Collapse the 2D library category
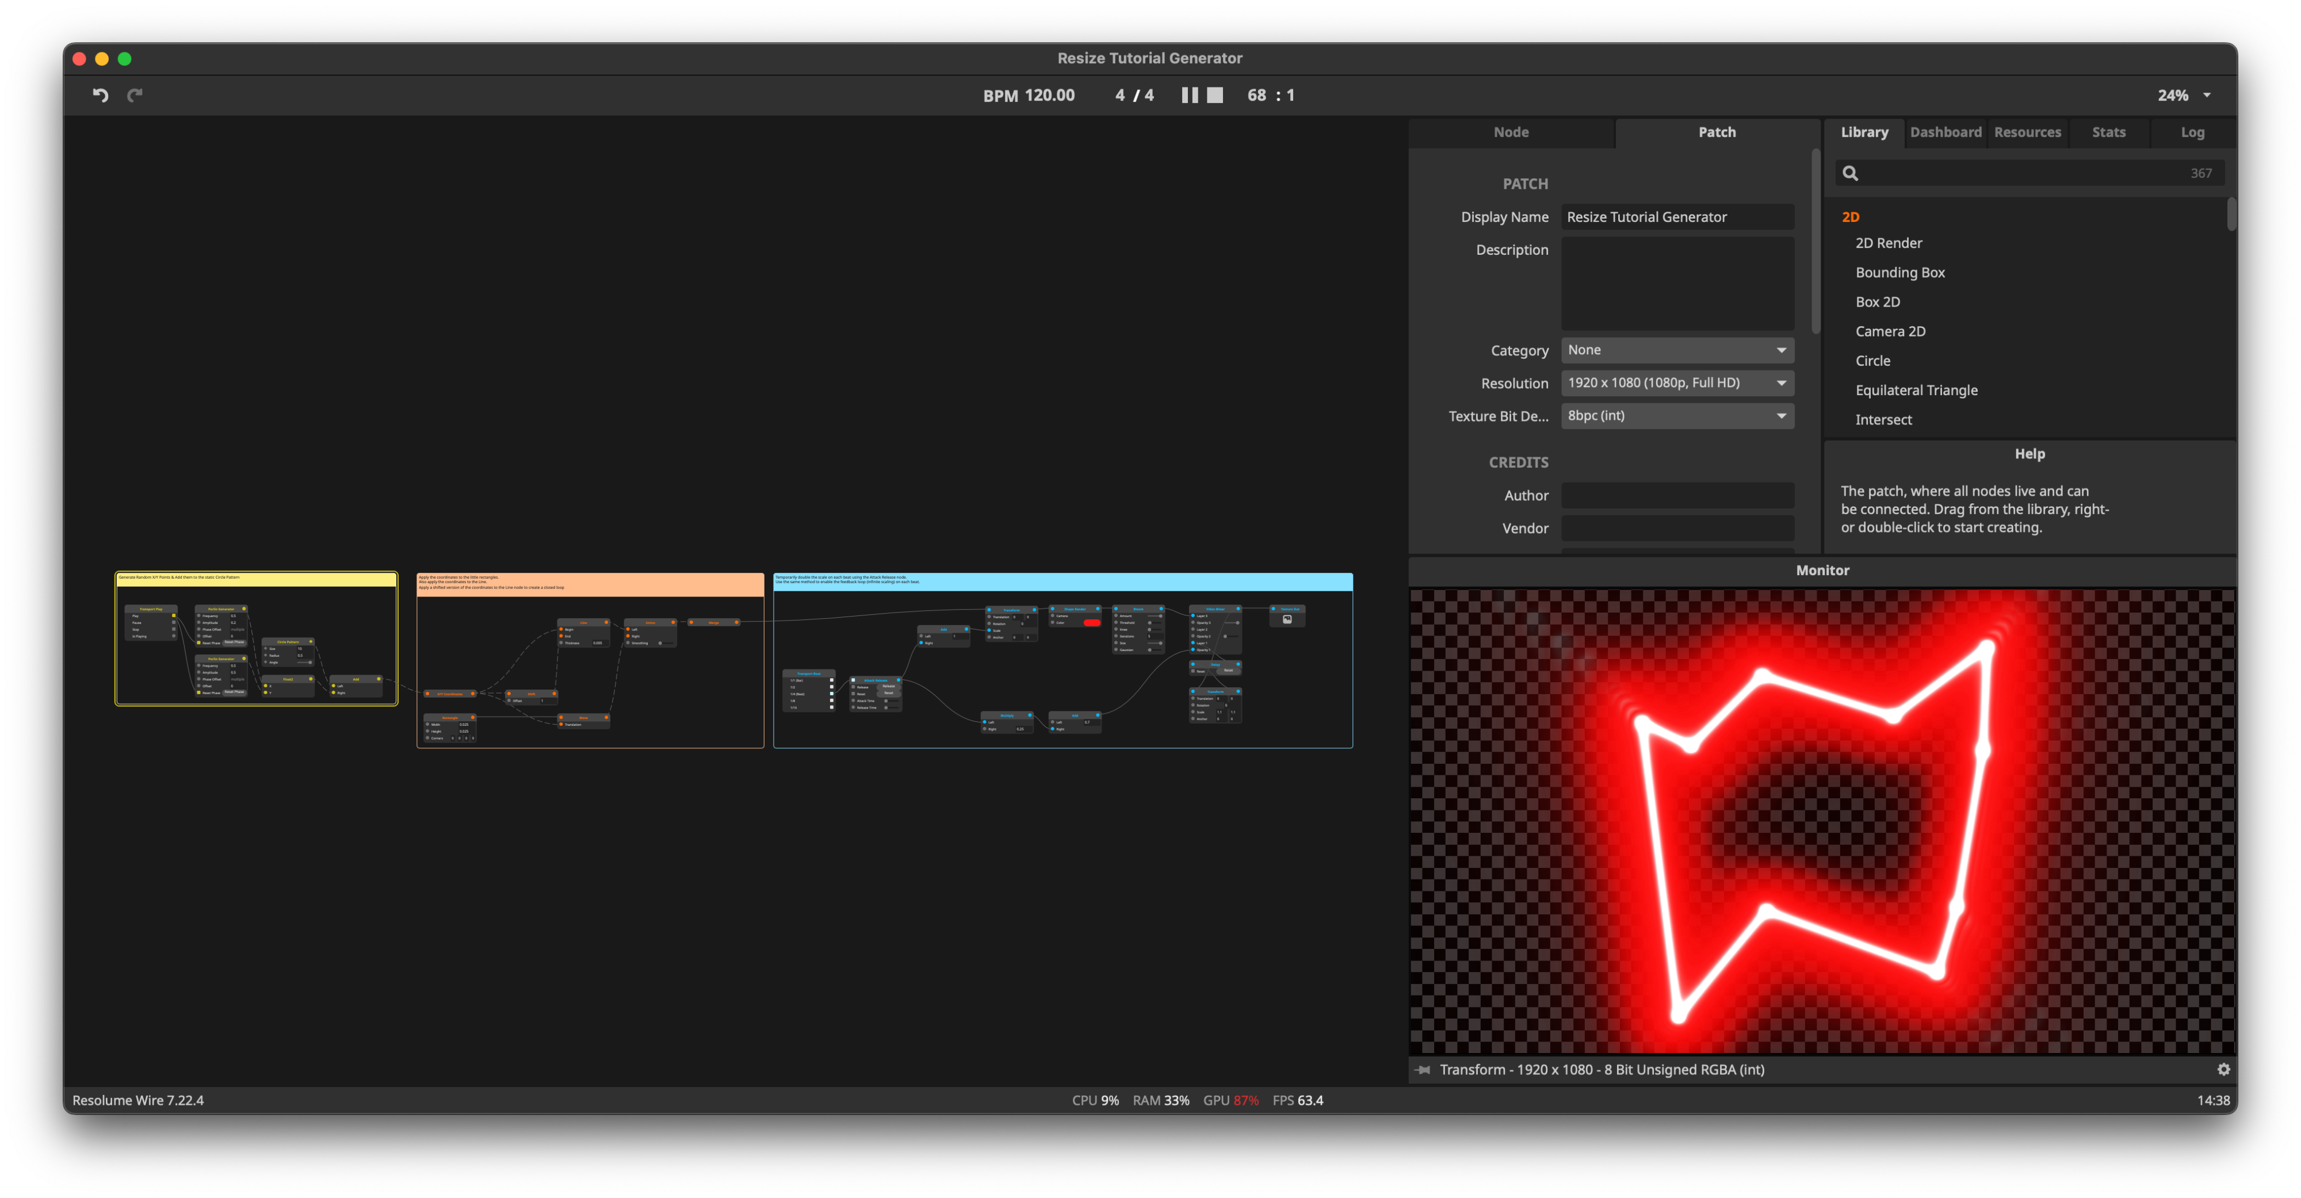 click(x=1850, y=217)
